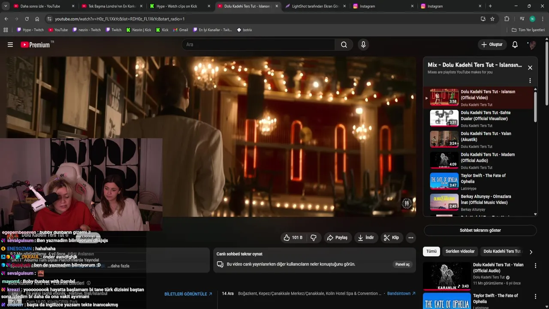Open the YouTube guide hamburger menu

10,45
